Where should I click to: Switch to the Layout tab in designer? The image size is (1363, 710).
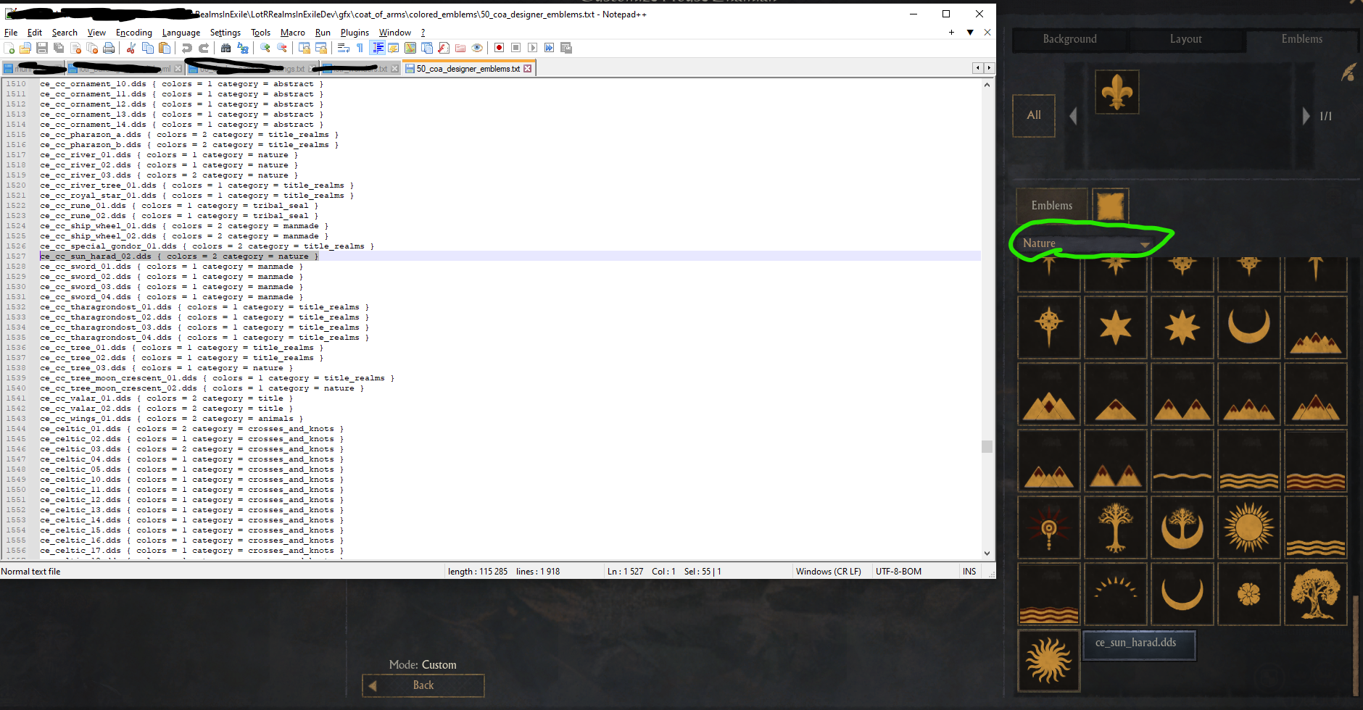click(x=1186, y=39)
